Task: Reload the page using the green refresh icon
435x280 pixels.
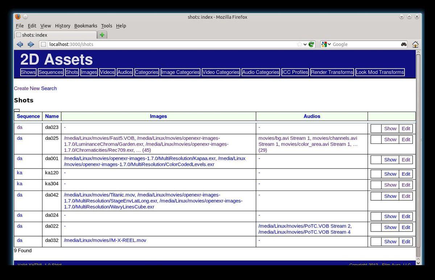Action: (x=311, y=44)
